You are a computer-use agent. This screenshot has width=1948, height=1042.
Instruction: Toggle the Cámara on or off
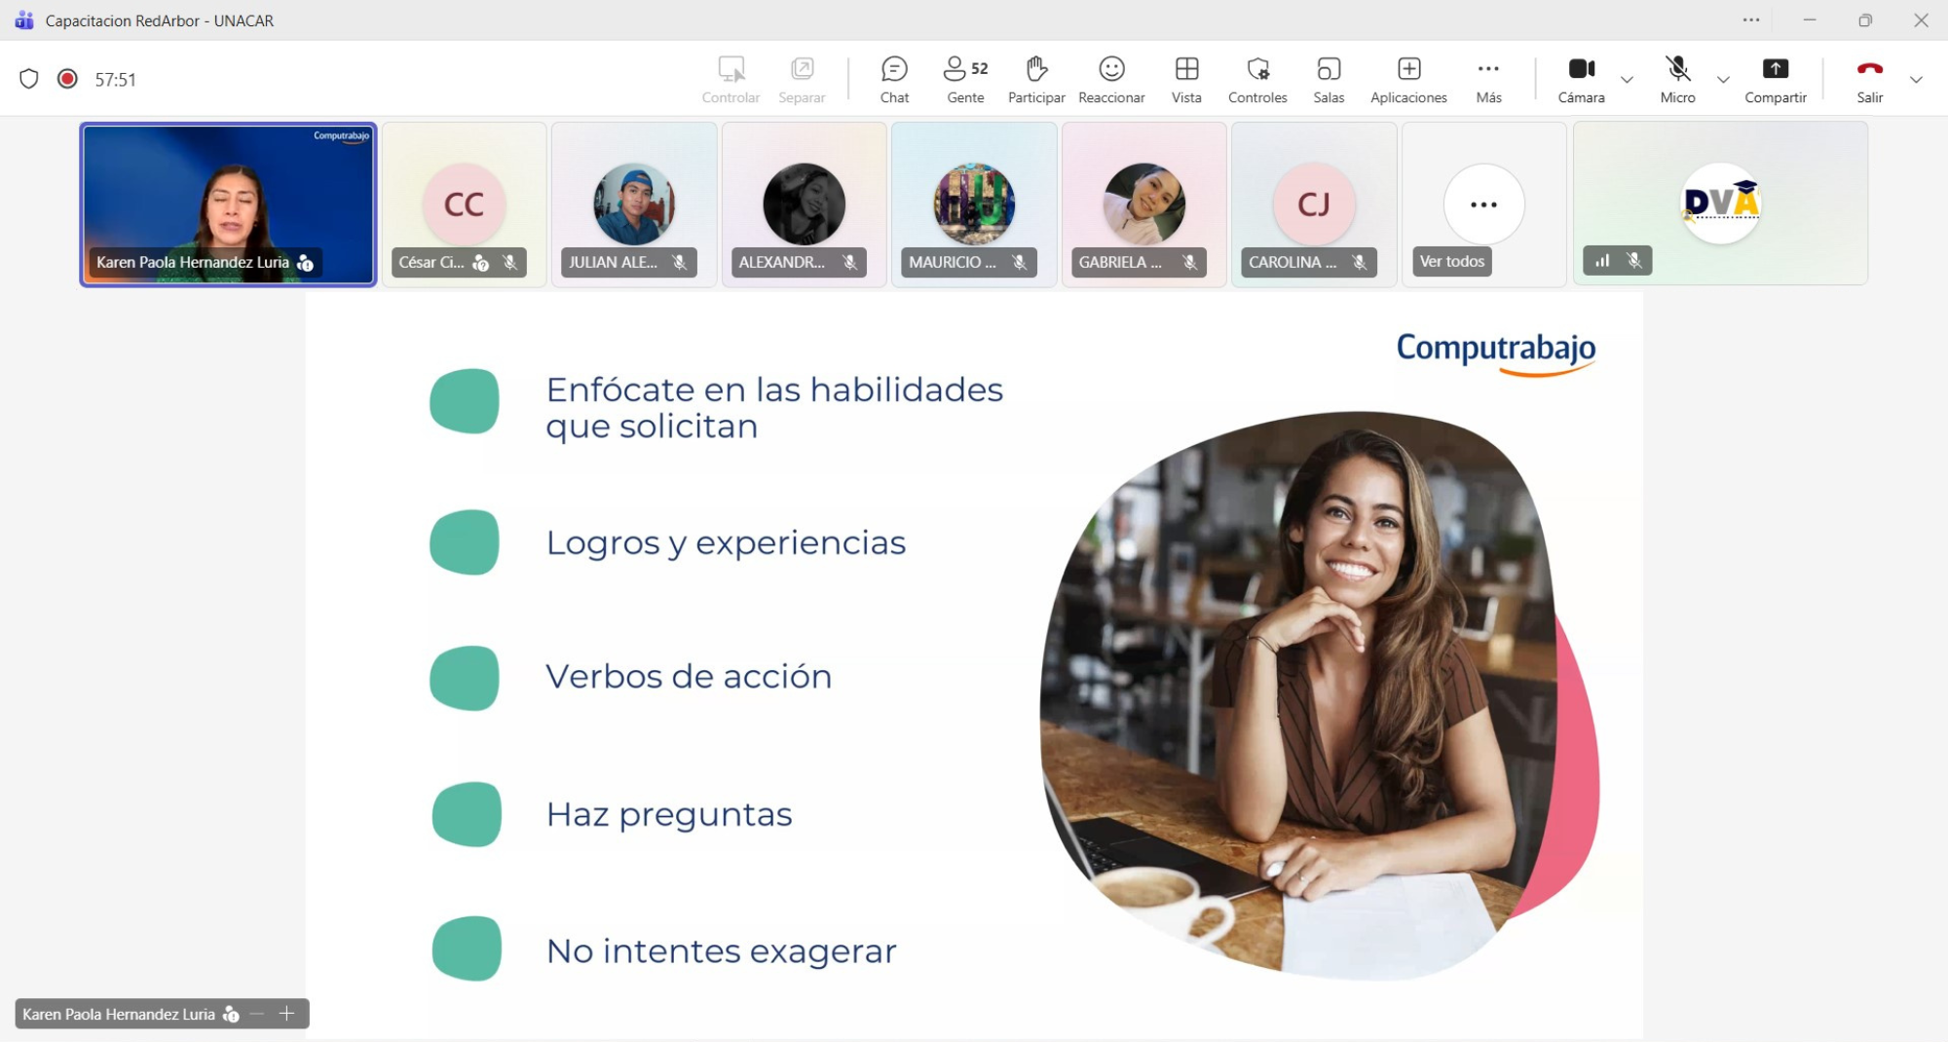tap(1581, 79)
